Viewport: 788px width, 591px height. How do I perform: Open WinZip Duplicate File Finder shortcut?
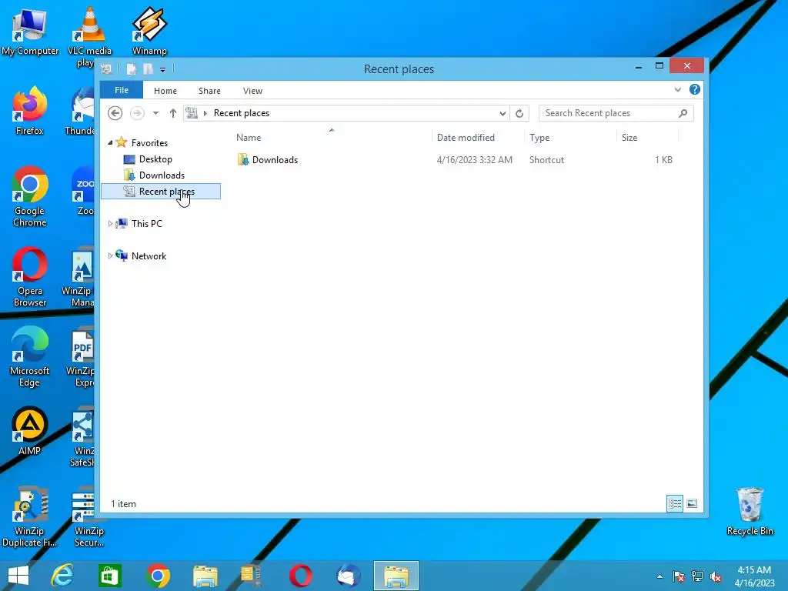click(30, 516)
